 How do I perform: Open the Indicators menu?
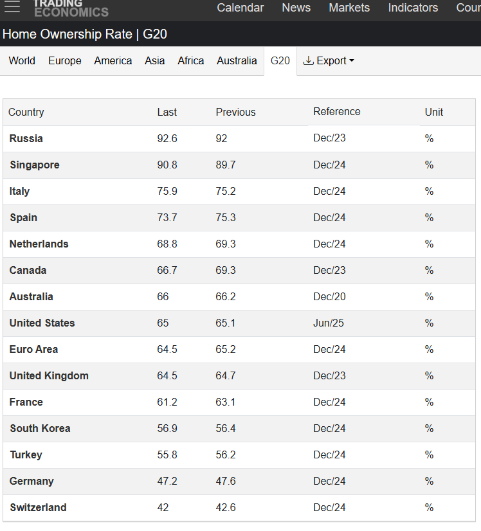[x=413, y=8]
